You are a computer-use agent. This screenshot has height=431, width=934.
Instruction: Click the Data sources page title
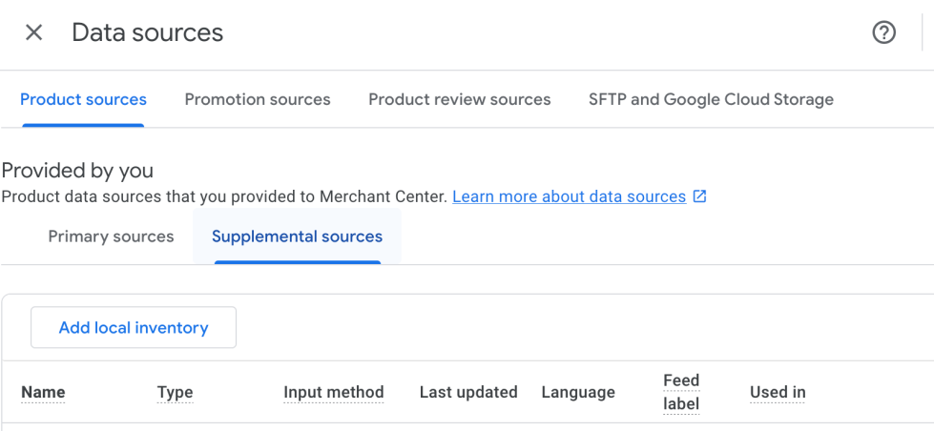[x=147, y=32]
